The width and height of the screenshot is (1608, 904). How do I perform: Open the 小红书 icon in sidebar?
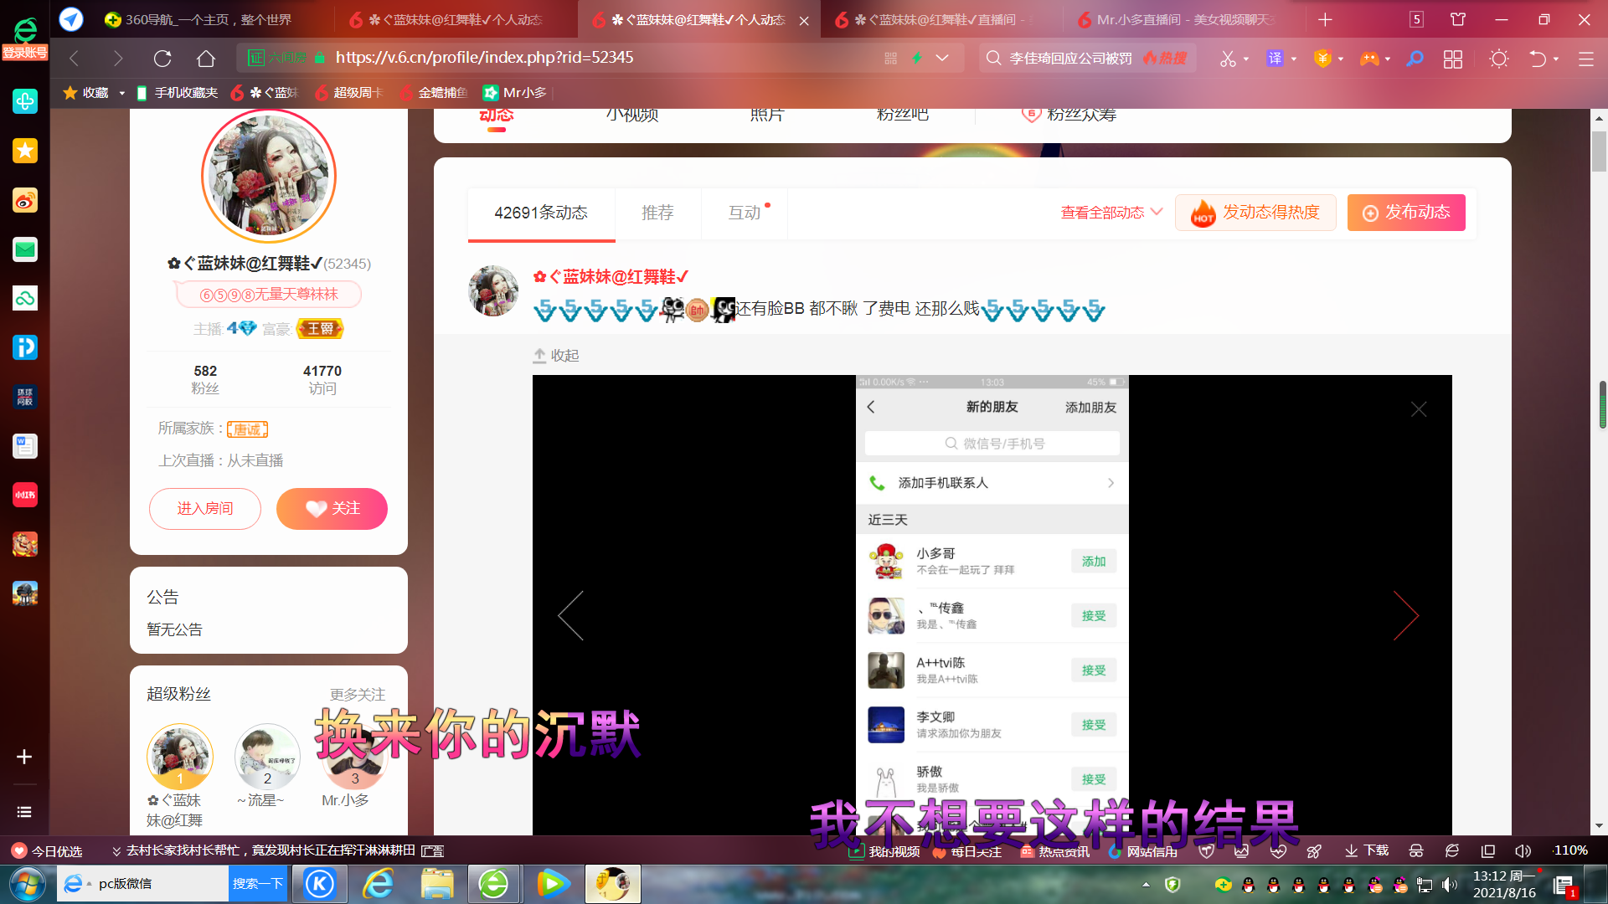click(x=25, y=495)
